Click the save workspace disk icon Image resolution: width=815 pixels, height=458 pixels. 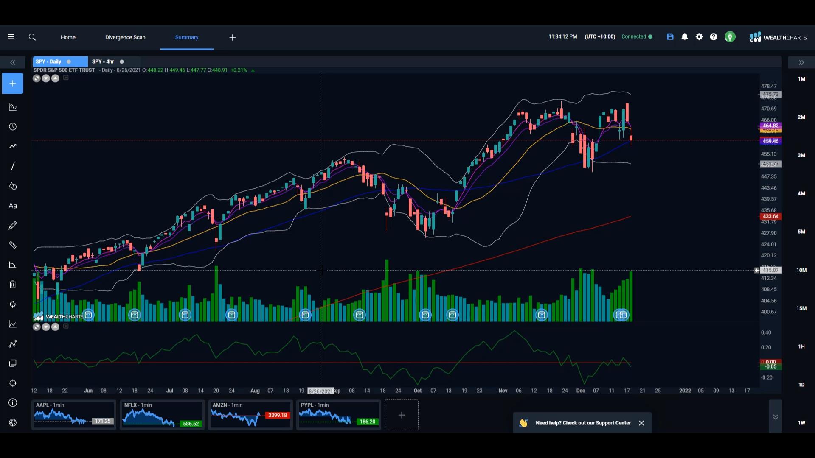click(x=670, y=37)
